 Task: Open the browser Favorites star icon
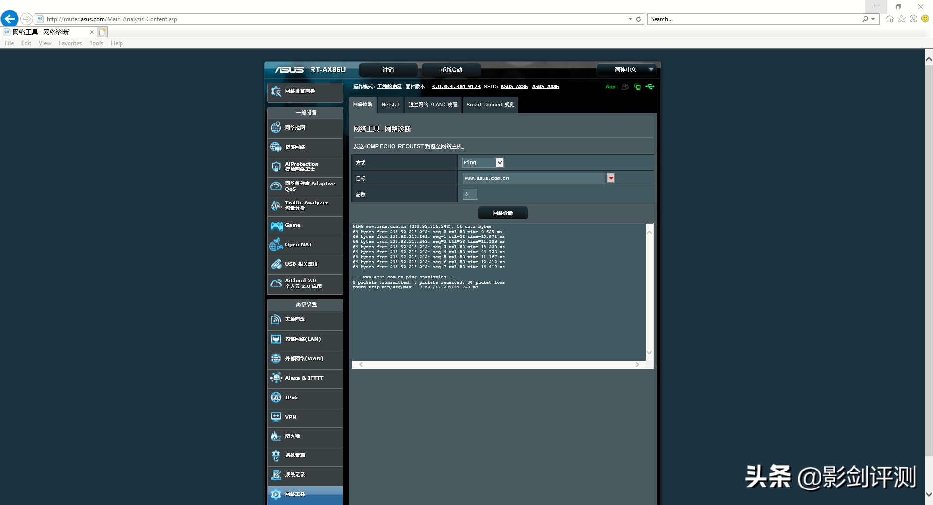[x=902, y=19]
